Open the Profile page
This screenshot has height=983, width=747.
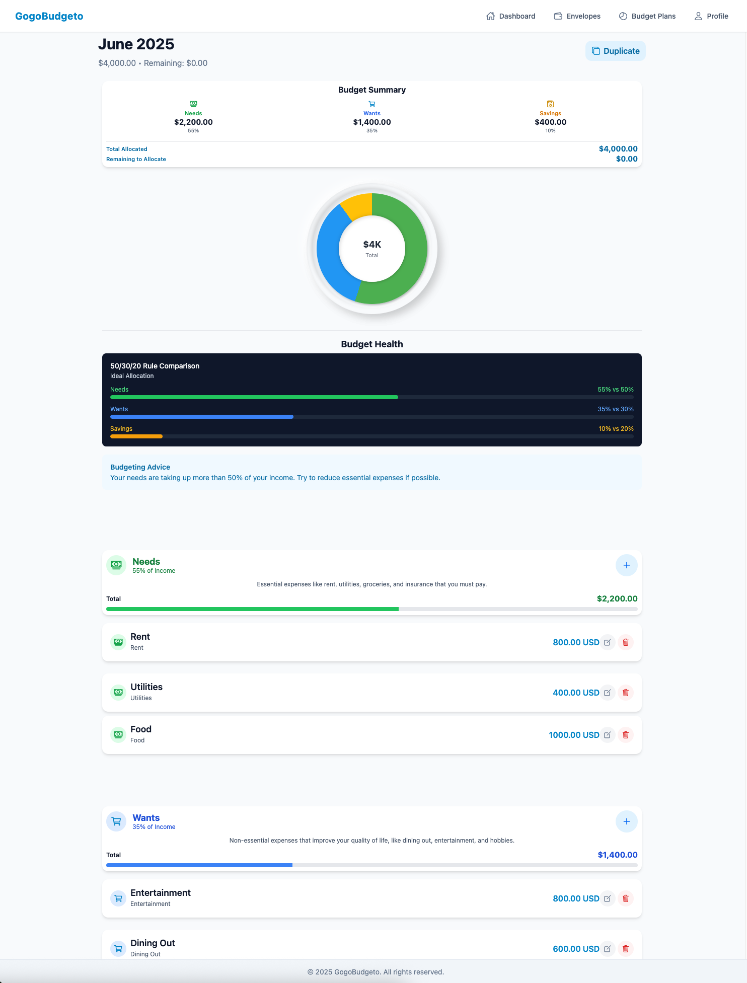[x=711, y=16]
